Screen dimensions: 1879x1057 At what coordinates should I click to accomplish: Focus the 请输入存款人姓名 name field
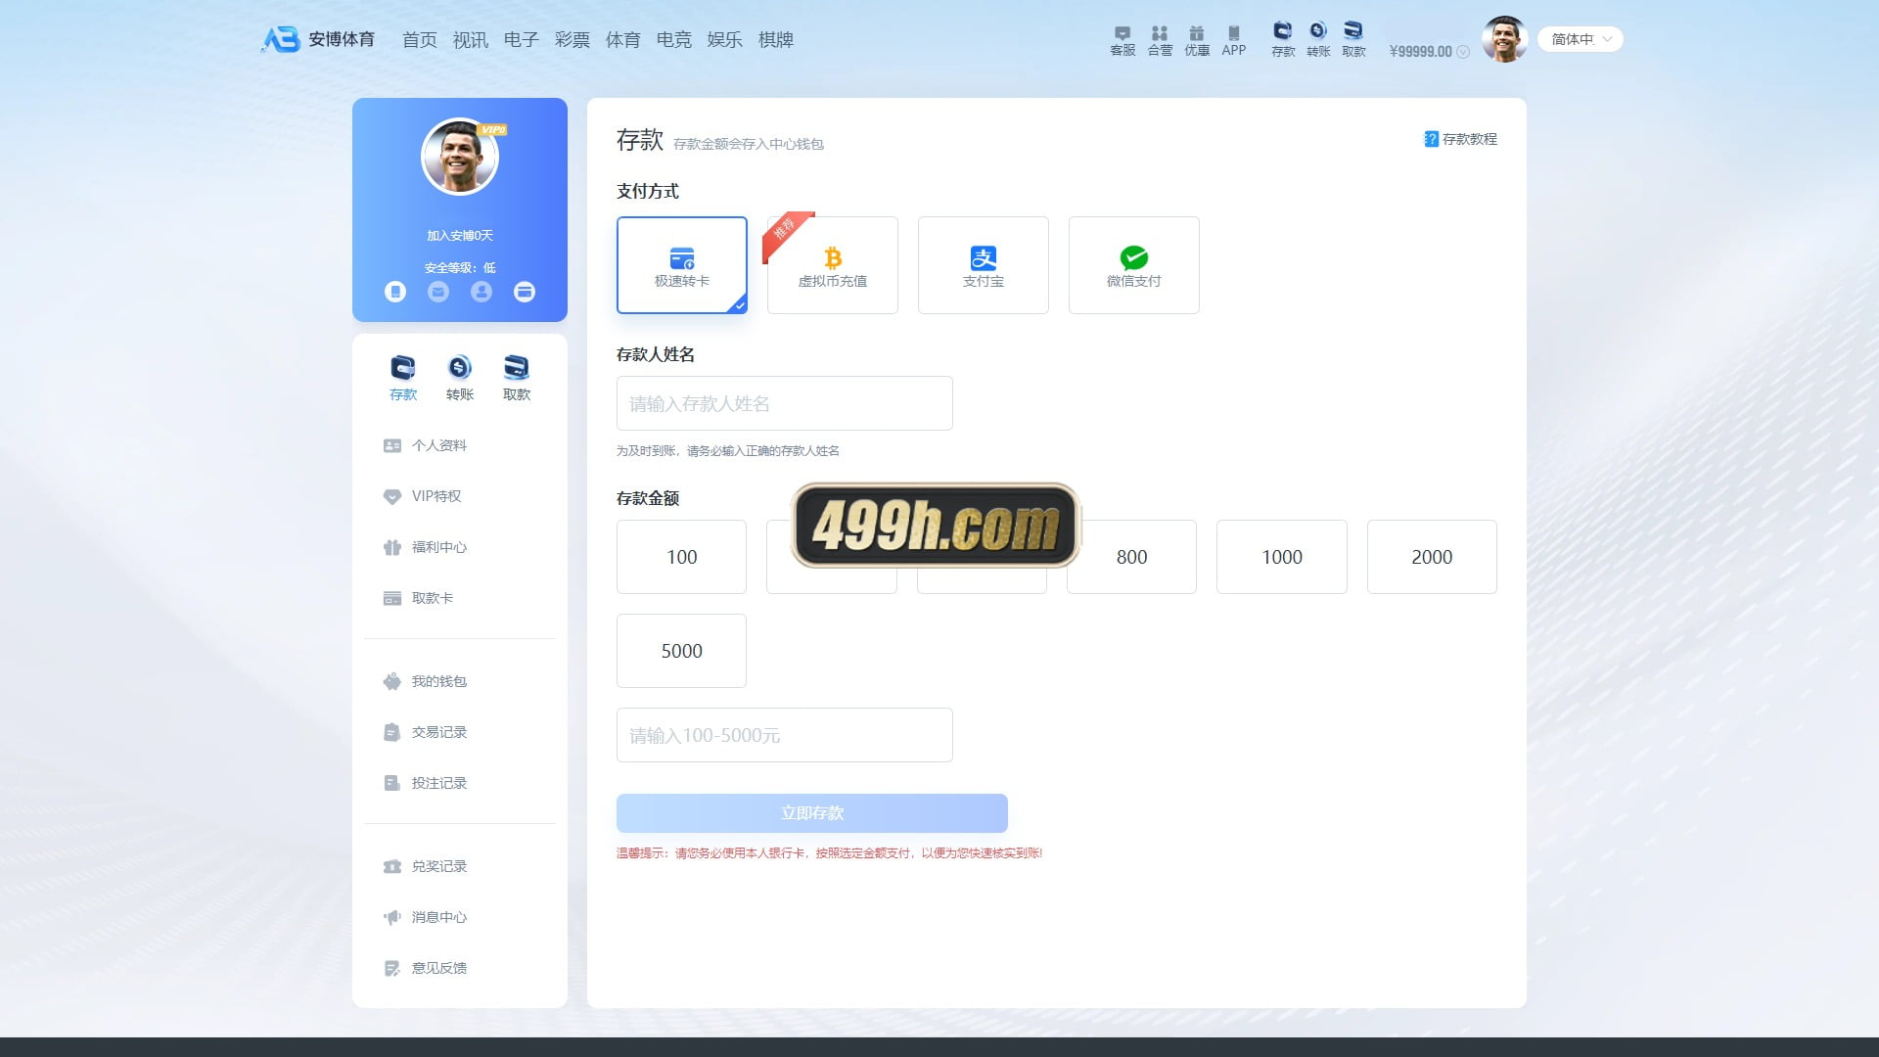coord(785,403)
